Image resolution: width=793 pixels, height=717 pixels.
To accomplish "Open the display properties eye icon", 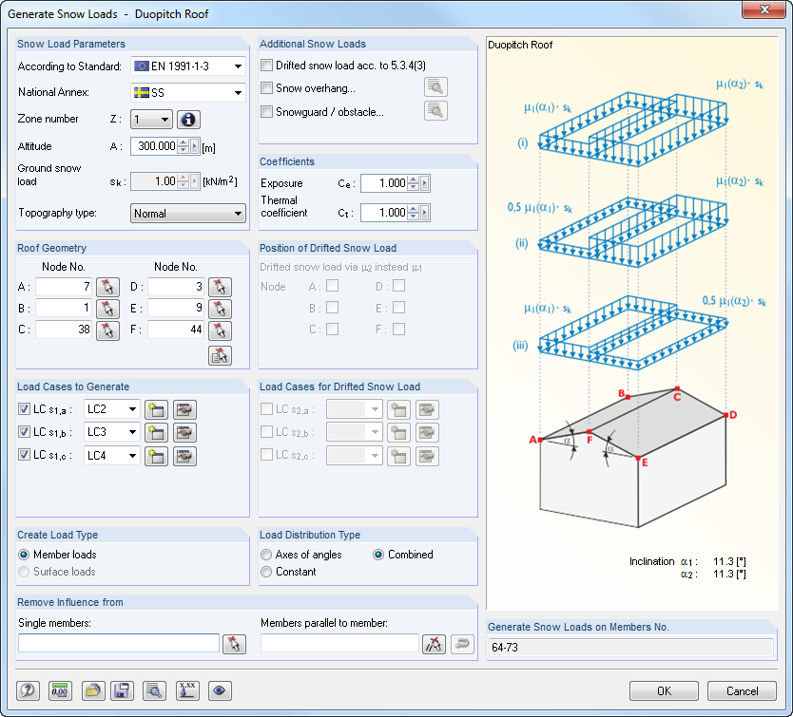I will tap(220, 690).
